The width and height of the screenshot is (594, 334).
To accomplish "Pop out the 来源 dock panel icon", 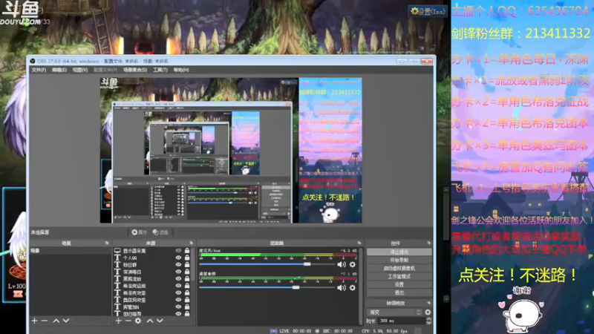I will coord(191,243).
